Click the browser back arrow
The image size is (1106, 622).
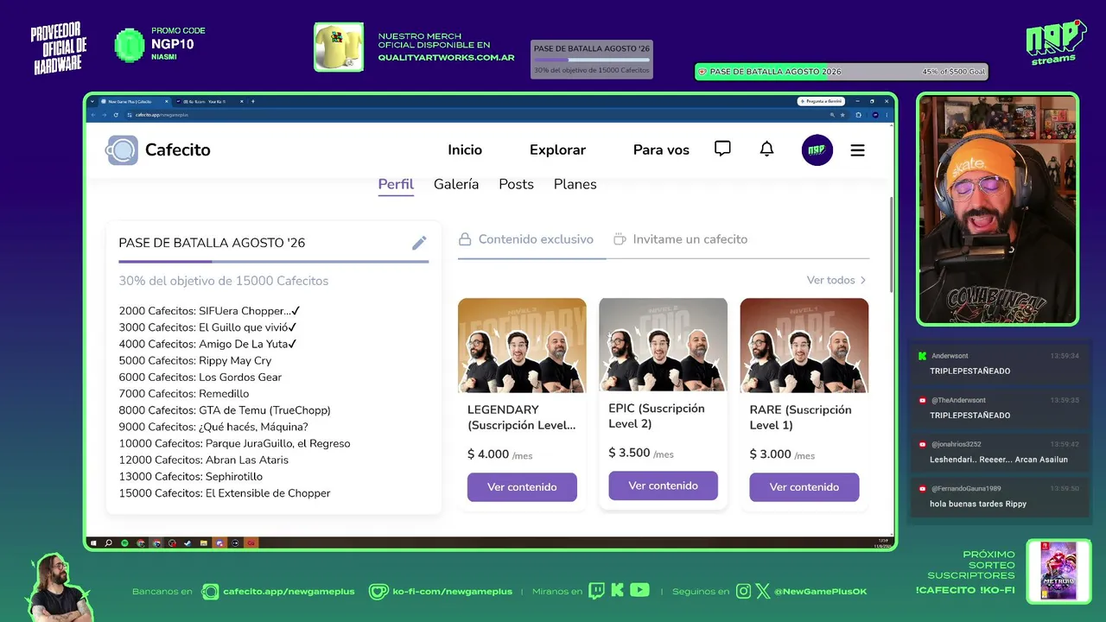[x=93, y=115]
